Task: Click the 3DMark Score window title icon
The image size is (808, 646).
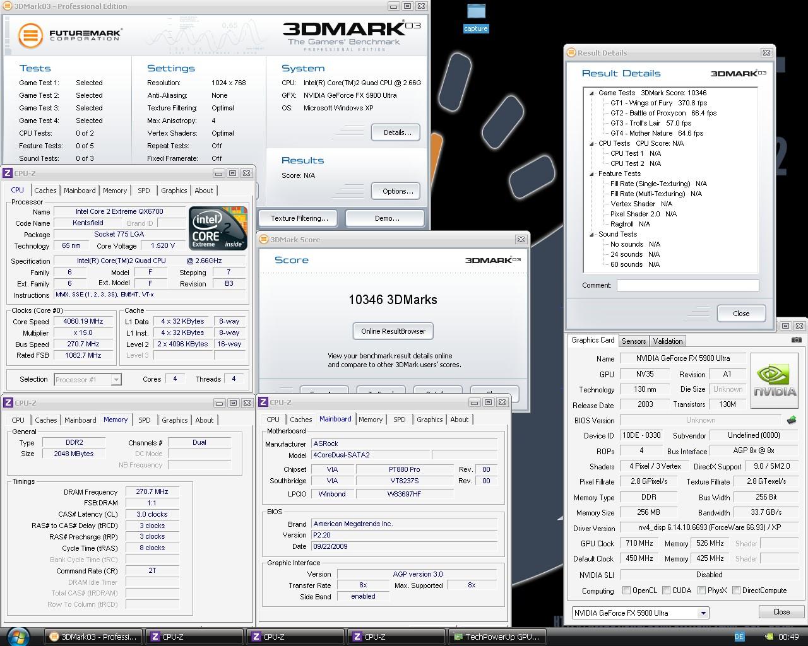Action: (x=264, y=240)
